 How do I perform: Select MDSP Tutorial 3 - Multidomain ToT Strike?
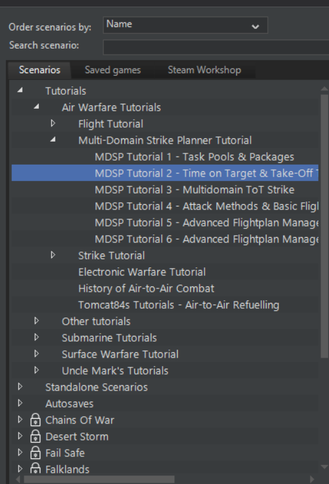[x=194, y=190]
